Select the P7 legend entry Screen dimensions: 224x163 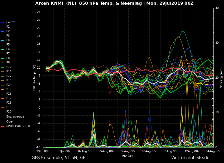pyautogui.click(x=8, y=53)
